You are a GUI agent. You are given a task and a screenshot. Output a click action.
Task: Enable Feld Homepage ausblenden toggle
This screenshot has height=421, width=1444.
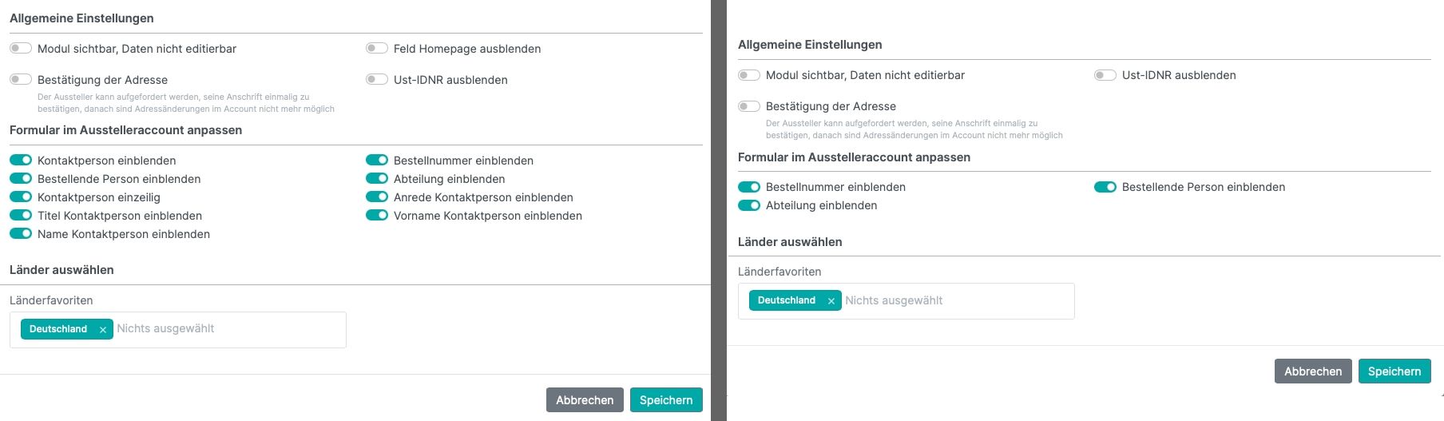pos(377,49)
